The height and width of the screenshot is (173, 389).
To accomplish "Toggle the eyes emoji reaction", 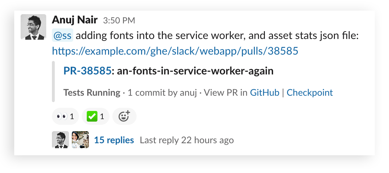I will tap(65, 116).
